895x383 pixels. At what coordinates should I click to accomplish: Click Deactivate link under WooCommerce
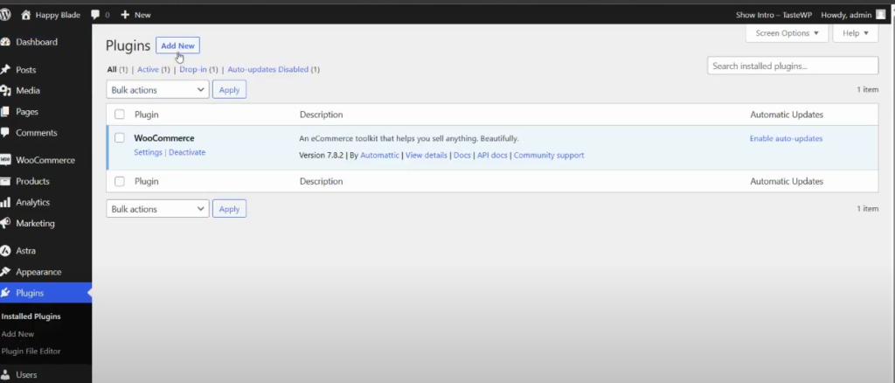pyautogui.click(x=187, y=152)
